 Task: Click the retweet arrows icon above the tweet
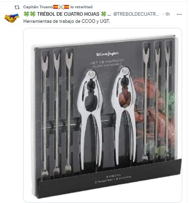pyautogui.click(x=17, y=7)
